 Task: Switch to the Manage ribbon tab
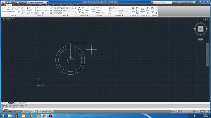pyautogui.click(x=42, y=5)
